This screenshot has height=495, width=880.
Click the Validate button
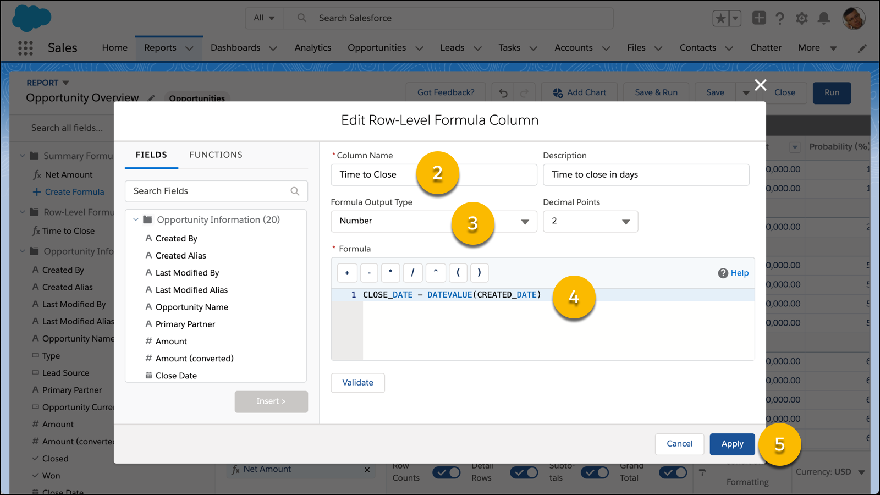pyautogui.click(x=358, y=382)
